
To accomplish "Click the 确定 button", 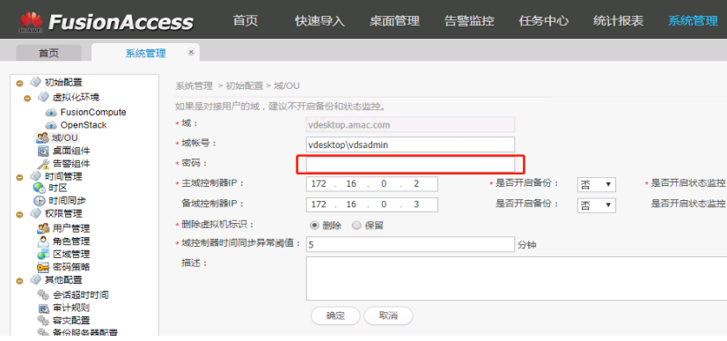I will [335, 315].
